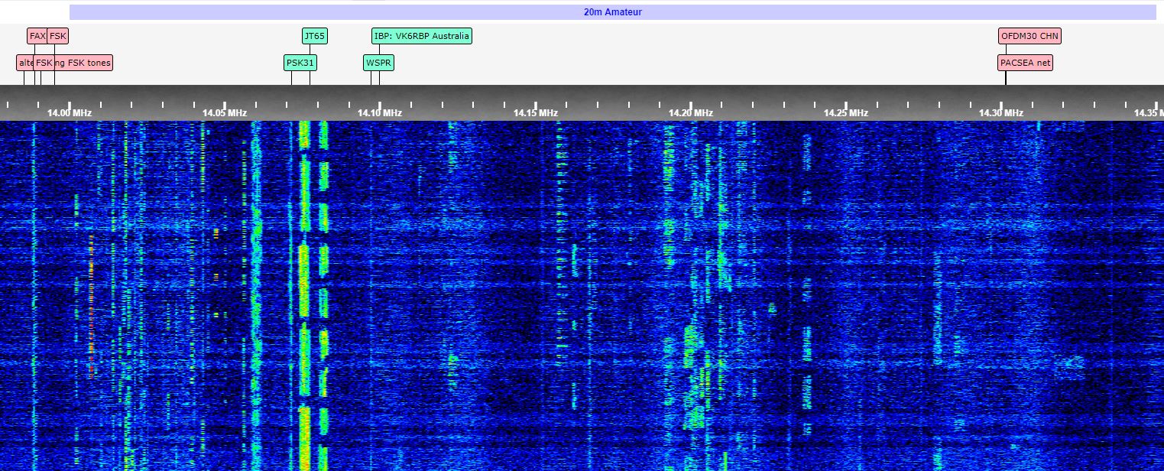1164x471 pixels.
Task: Click the 14.25 MHz scale marking
Action: click(x=845, y=112)
